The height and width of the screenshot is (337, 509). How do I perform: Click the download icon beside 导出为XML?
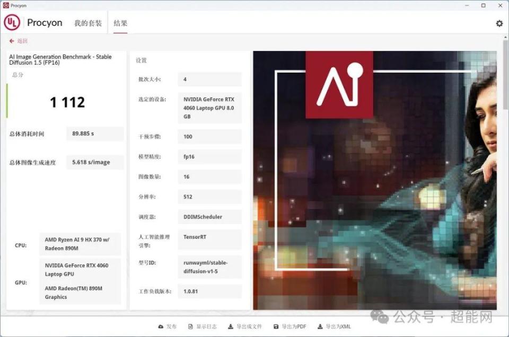(x=320, y=326)
